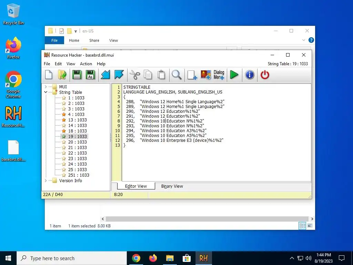Select string table entry 4 : 1033

click(76, 114)
